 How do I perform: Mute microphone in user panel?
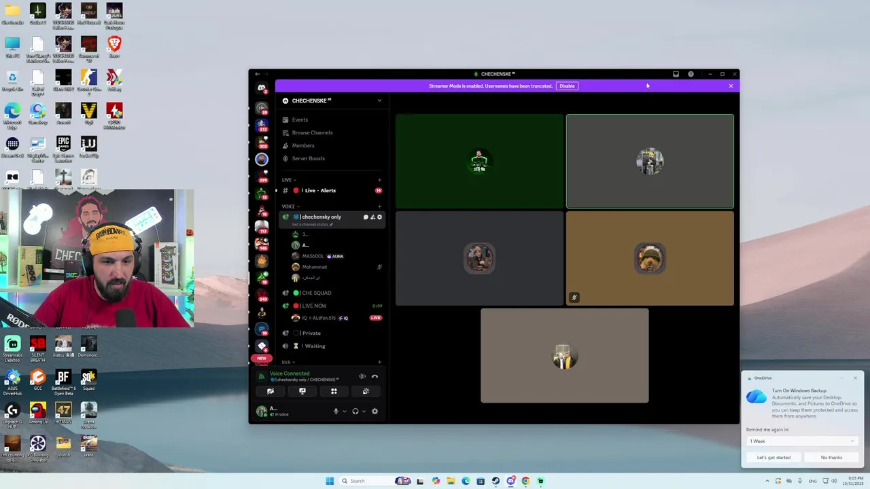[336, 411]
